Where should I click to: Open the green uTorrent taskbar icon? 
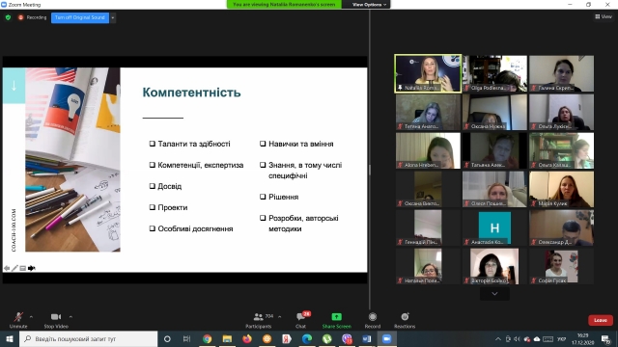point(326,338)
